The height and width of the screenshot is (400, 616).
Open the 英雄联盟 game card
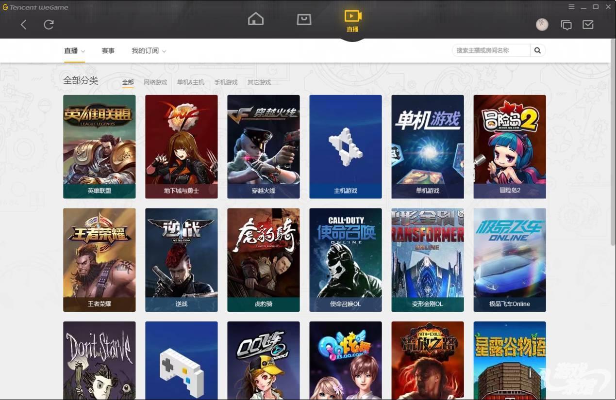100,146
